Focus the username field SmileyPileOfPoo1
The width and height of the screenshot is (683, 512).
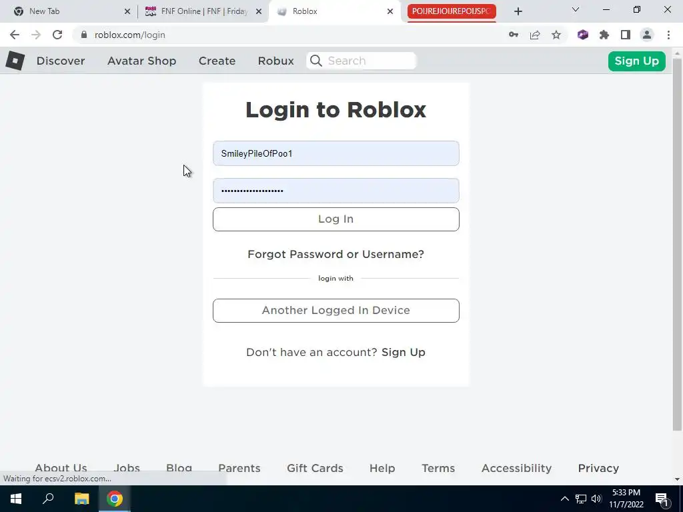tap(336, 153)
